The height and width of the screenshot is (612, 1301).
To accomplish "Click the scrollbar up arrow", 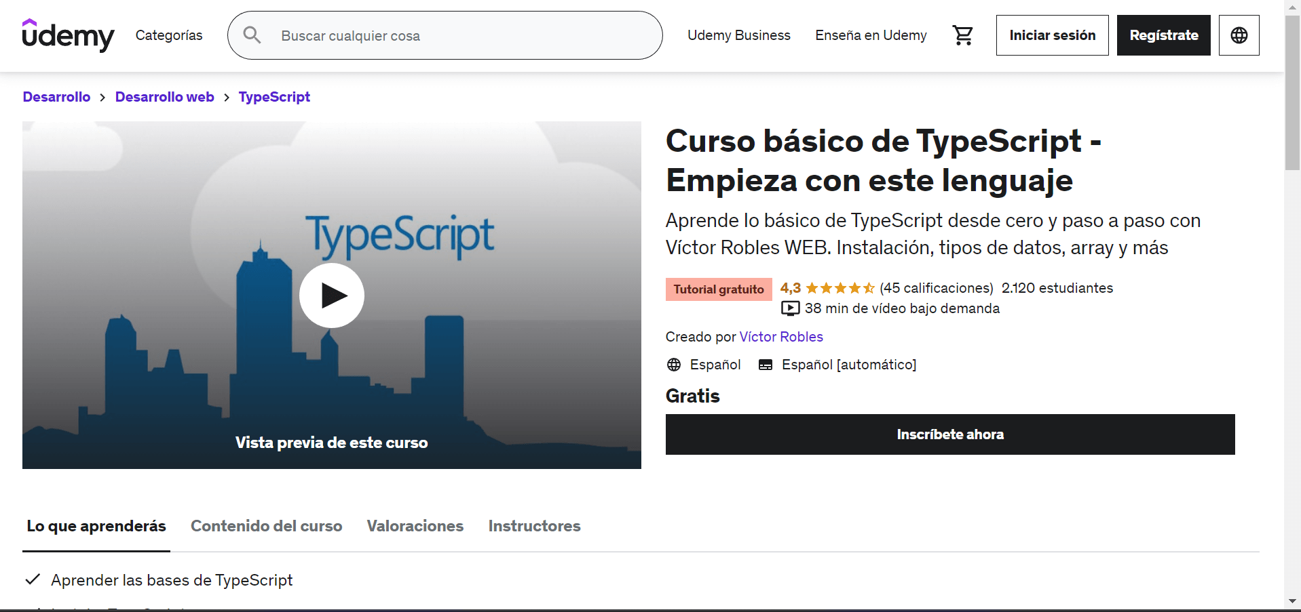I will click(1293, 7).
